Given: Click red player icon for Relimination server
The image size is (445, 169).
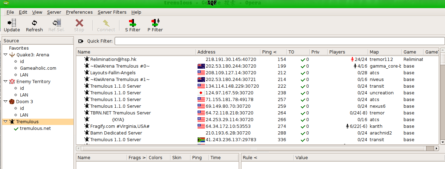Looking at the screenshot, I should point(352,60).
